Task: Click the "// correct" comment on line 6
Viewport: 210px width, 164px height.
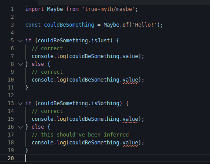Action: 47,48
